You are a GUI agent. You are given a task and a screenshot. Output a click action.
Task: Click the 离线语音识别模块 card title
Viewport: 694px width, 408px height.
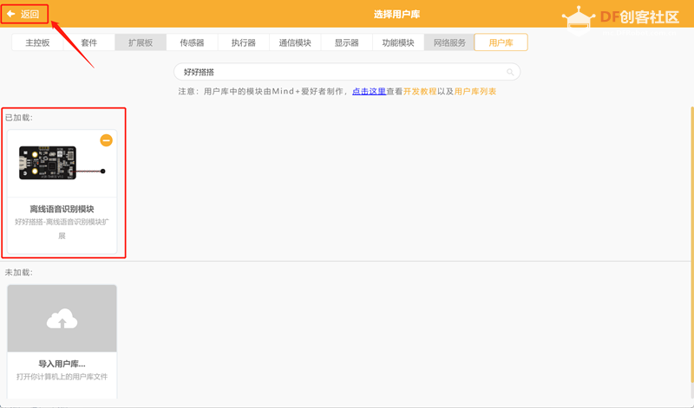pyautogui.click(x=62, y=209)
